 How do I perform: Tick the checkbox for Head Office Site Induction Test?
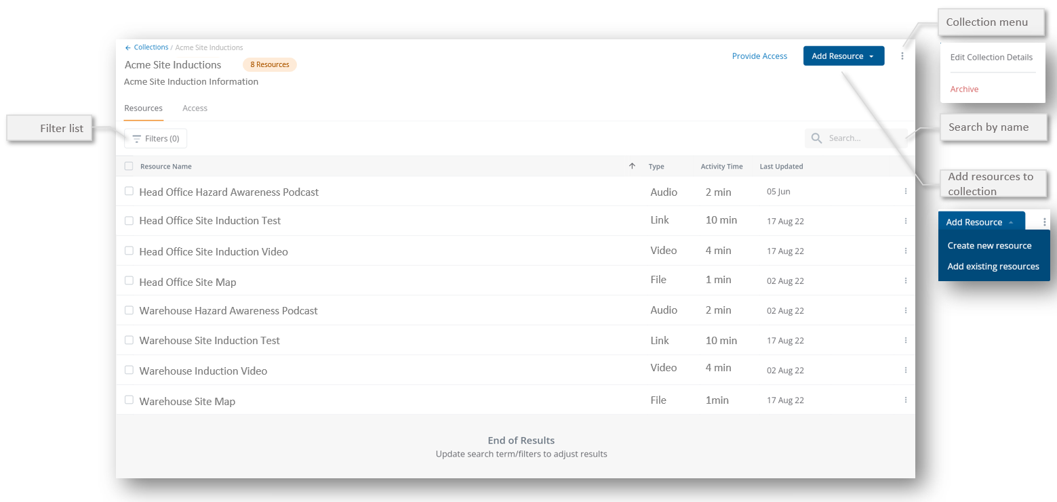129,220
